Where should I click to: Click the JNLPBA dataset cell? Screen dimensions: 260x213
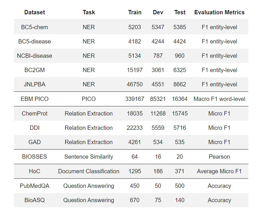[35, 84]
